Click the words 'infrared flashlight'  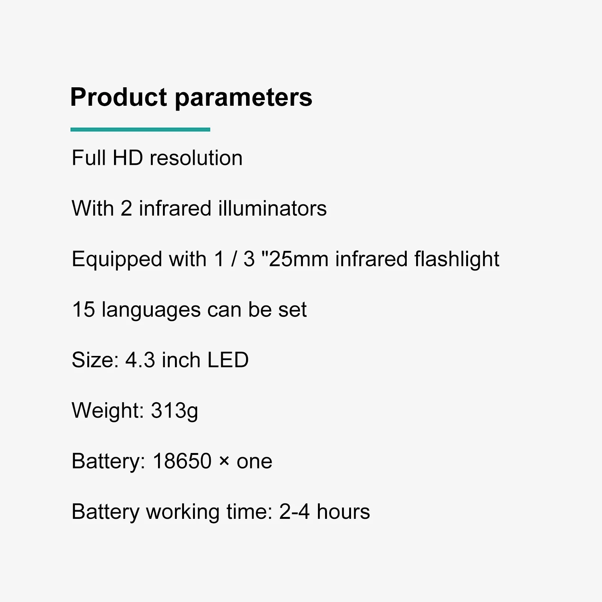417,259
